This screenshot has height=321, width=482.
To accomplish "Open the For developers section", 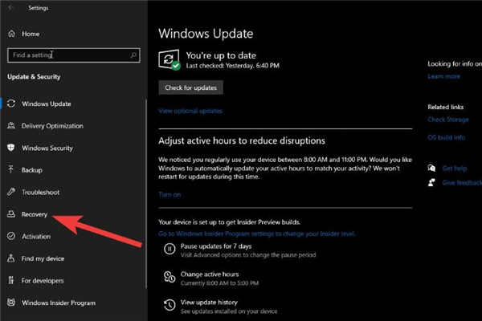I will (43, 281).
